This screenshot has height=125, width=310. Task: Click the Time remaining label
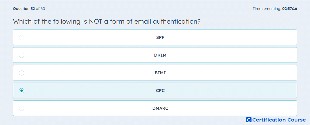[x=267, y=9]
